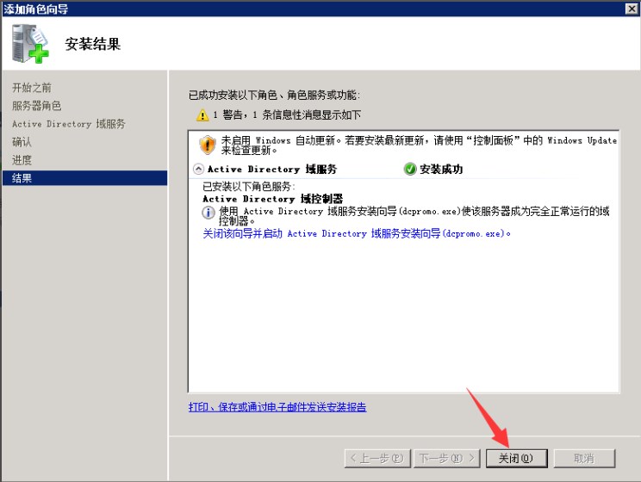The height and width of the screenshot is (482, 641).
Task: Select 进度 step in sidebar
Action: pyautogui.click(x=22, y=160)
